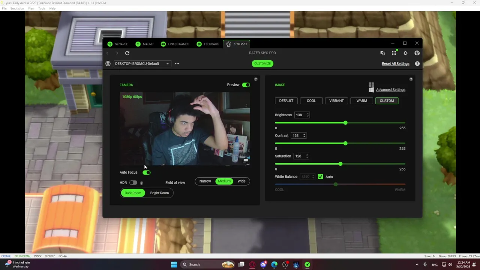Screen dimensions: 480x270
Task: Click the Brightness slider handle
Action: pos(345,123)
